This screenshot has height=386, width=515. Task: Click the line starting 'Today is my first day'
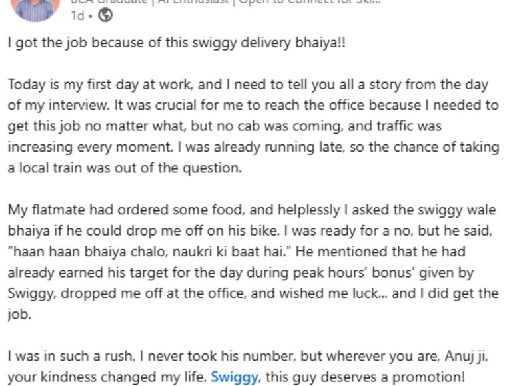248,85
